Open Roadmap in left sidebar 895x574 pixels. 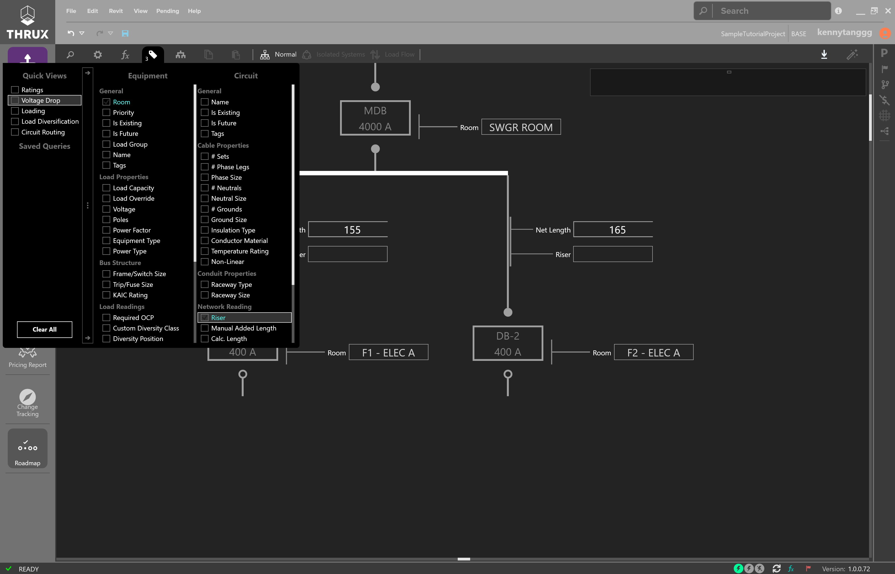27,448
